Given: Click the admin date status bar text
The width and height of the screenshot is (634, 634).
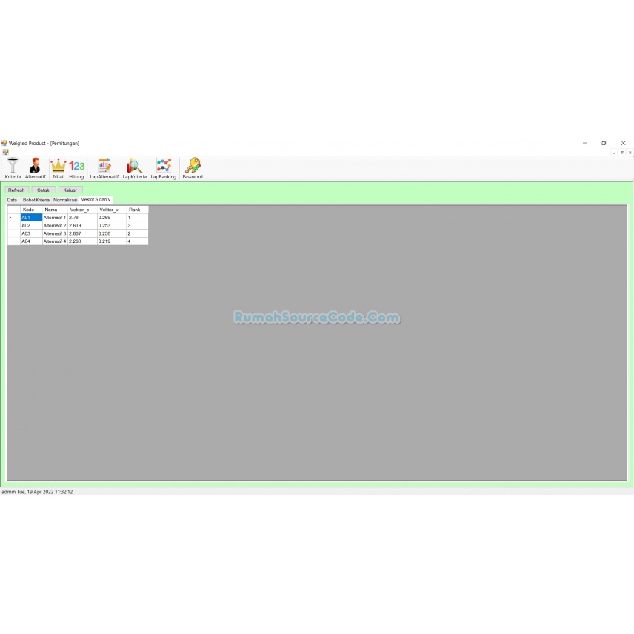Looking at the screenshot, I should (x=37, y=492).
